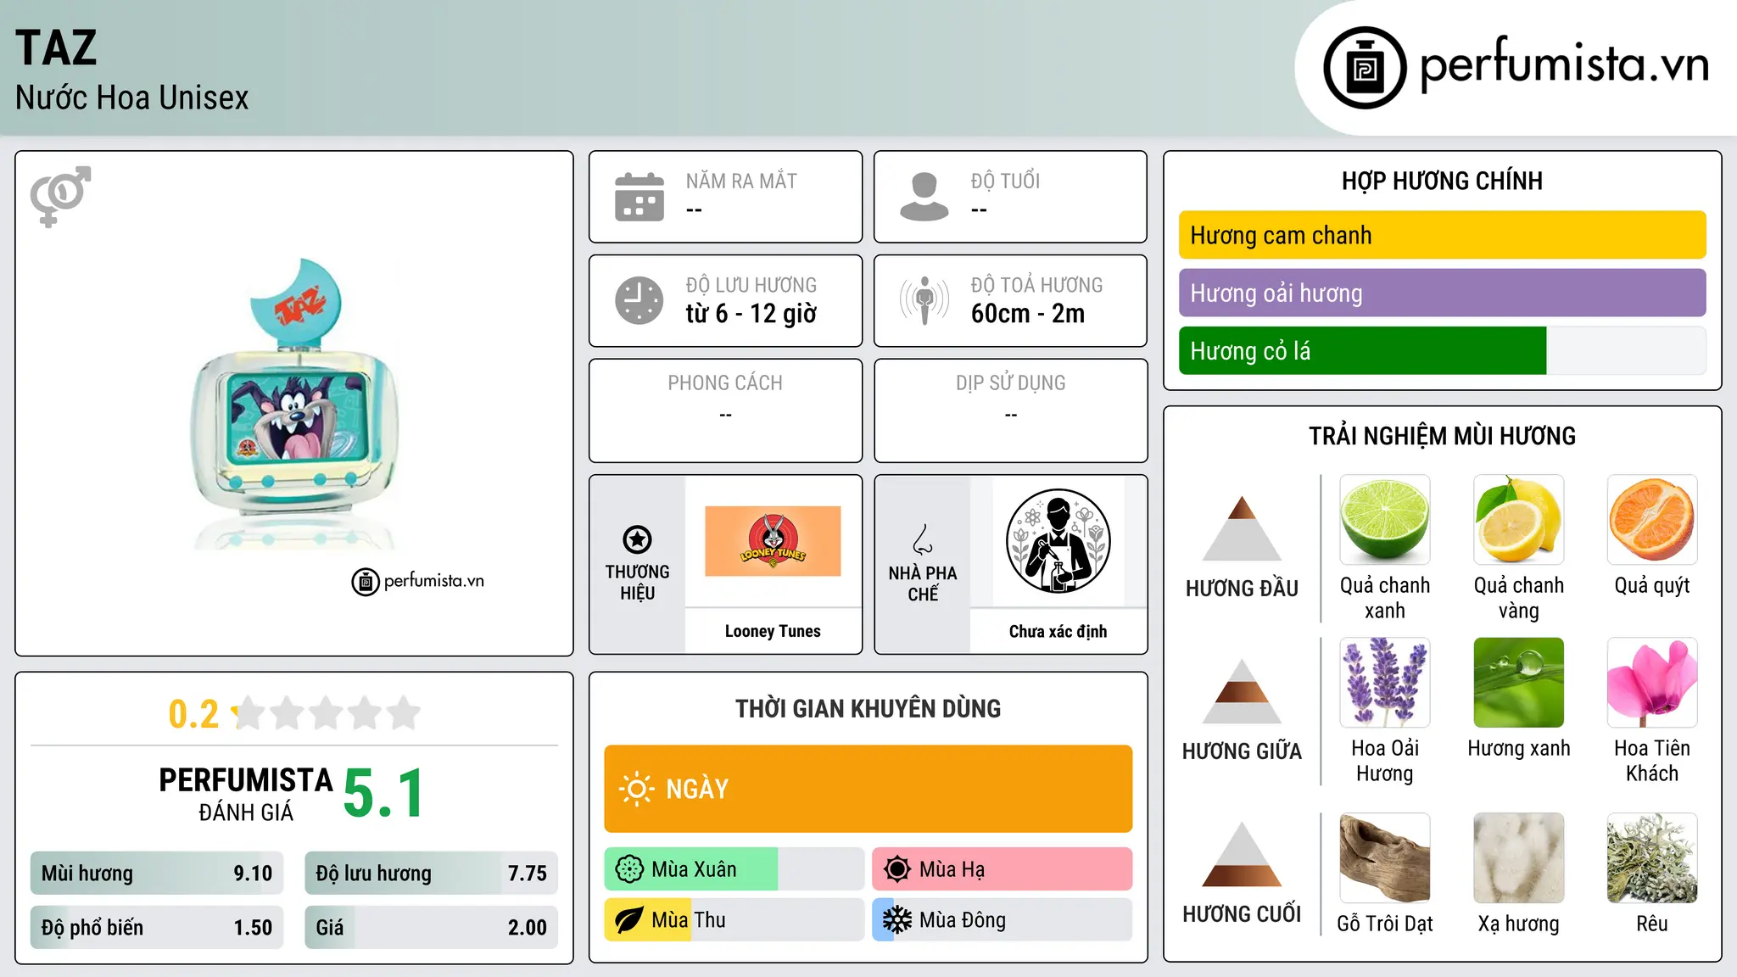Click the Chưa xác định perfumer label
The width and height of the screenshot is (1737, 977).
1058,631
